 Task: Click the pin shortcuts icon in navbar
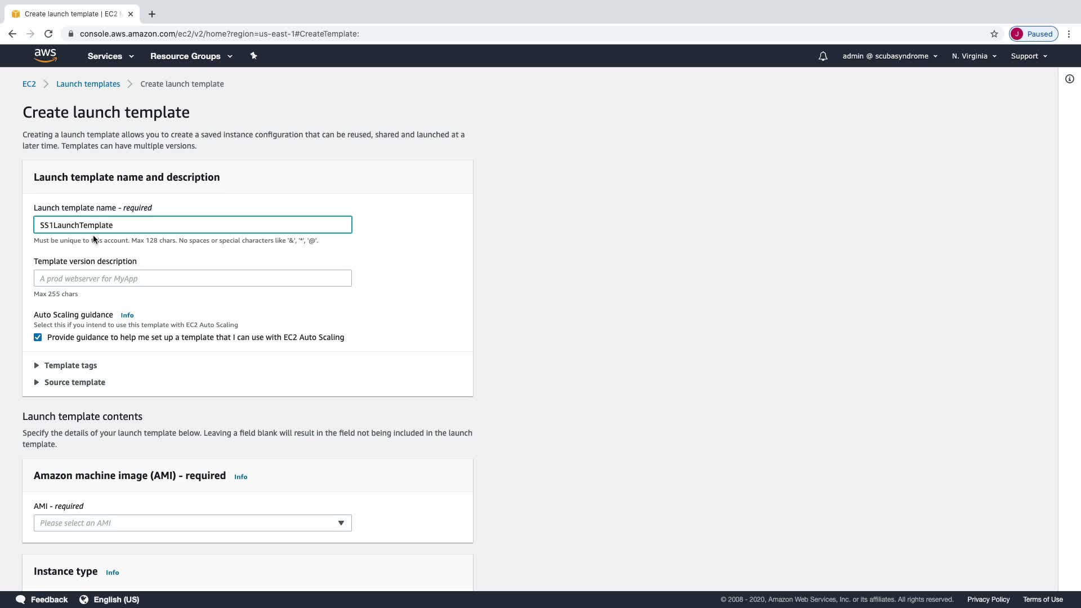pos(253,56)
